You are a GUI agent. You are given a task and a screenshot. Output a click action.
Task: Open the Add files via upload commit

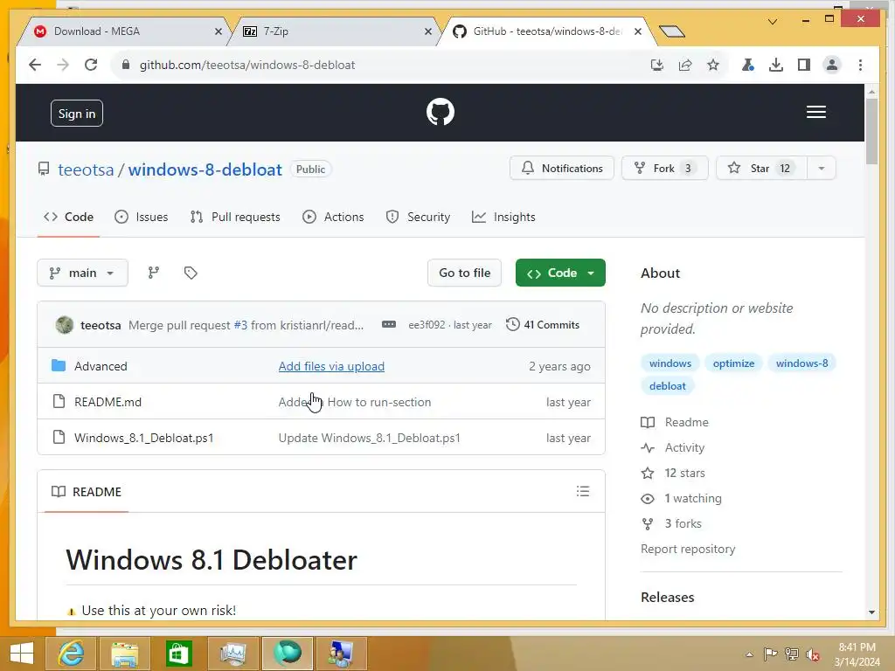331,366
